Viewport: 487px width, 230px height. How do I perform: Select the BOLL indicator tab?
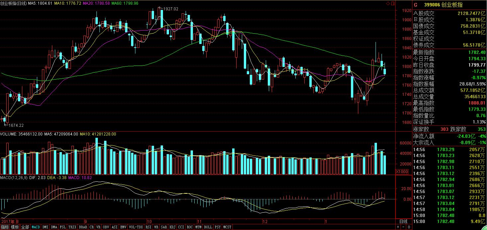208,227
